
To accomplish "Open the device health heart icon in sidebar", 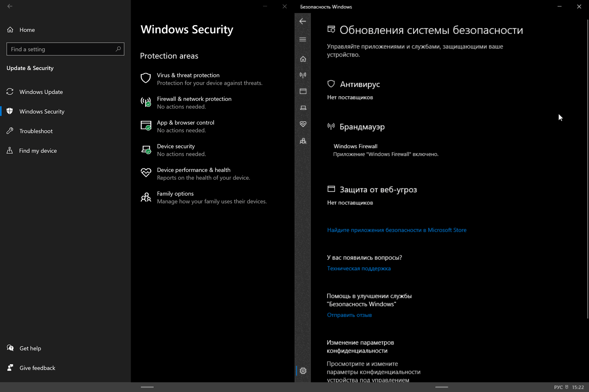I will [303, 124].
